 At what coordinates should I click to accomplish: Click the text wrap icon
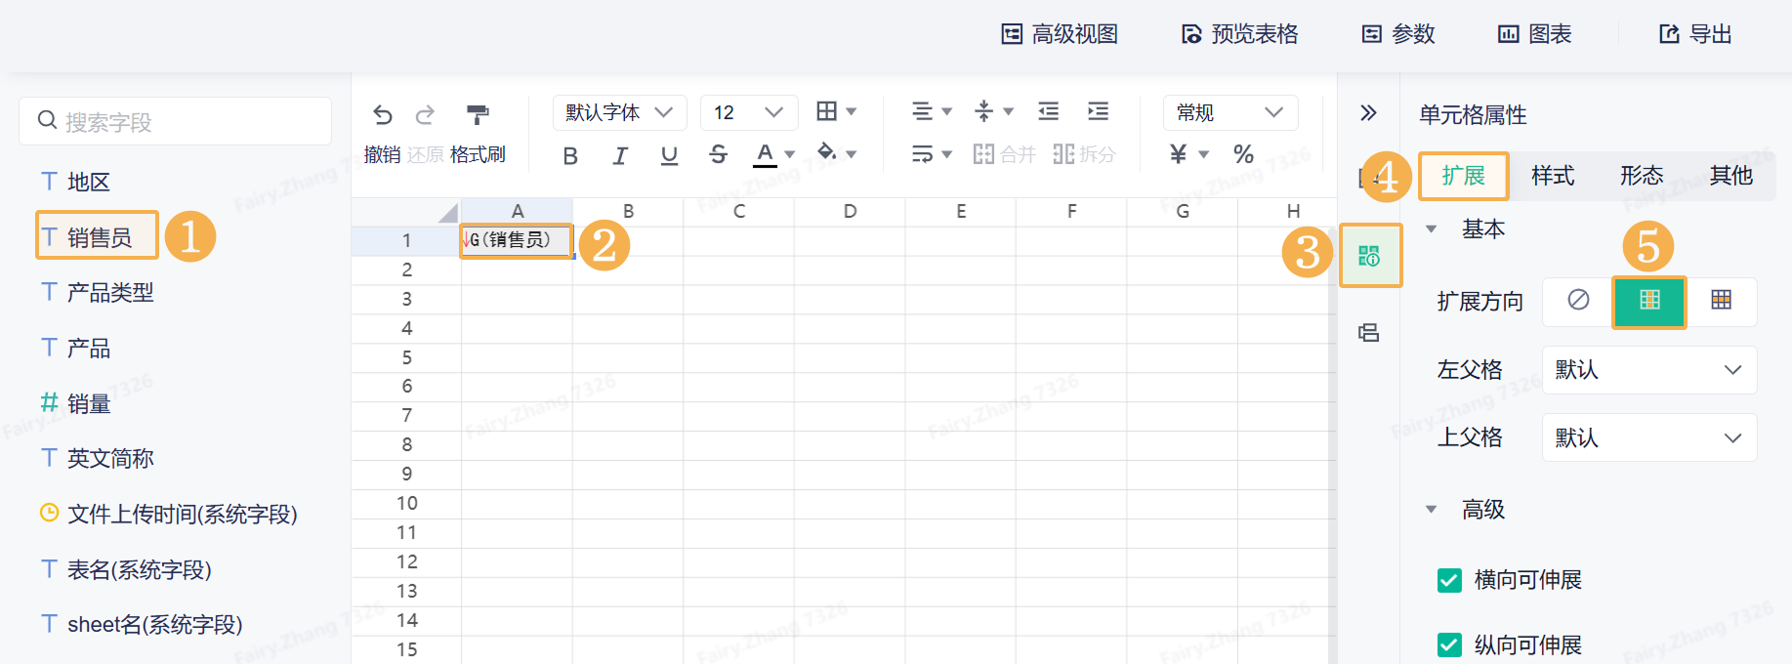click(x=922, y=154)
